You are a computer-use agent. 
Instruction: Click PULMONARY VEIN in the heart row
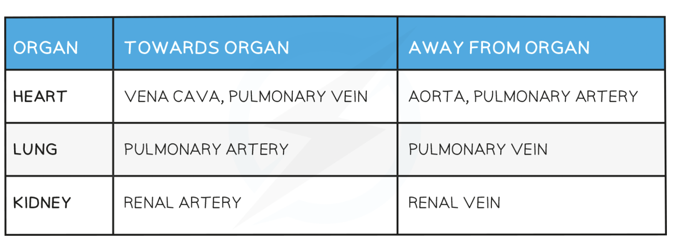[298, 97]
